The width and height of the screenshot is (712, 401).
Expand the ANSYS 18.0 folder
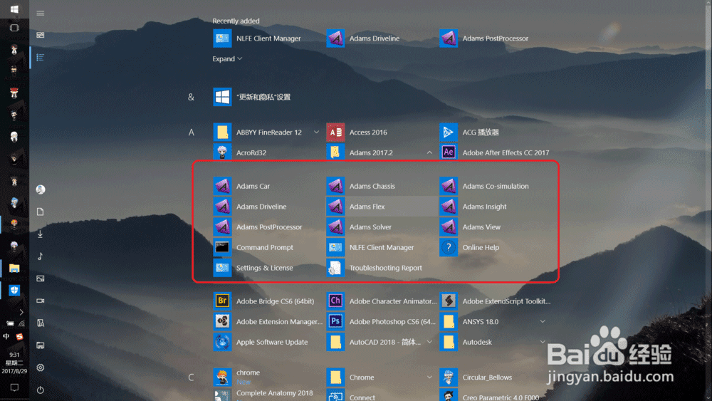(542, 321)
